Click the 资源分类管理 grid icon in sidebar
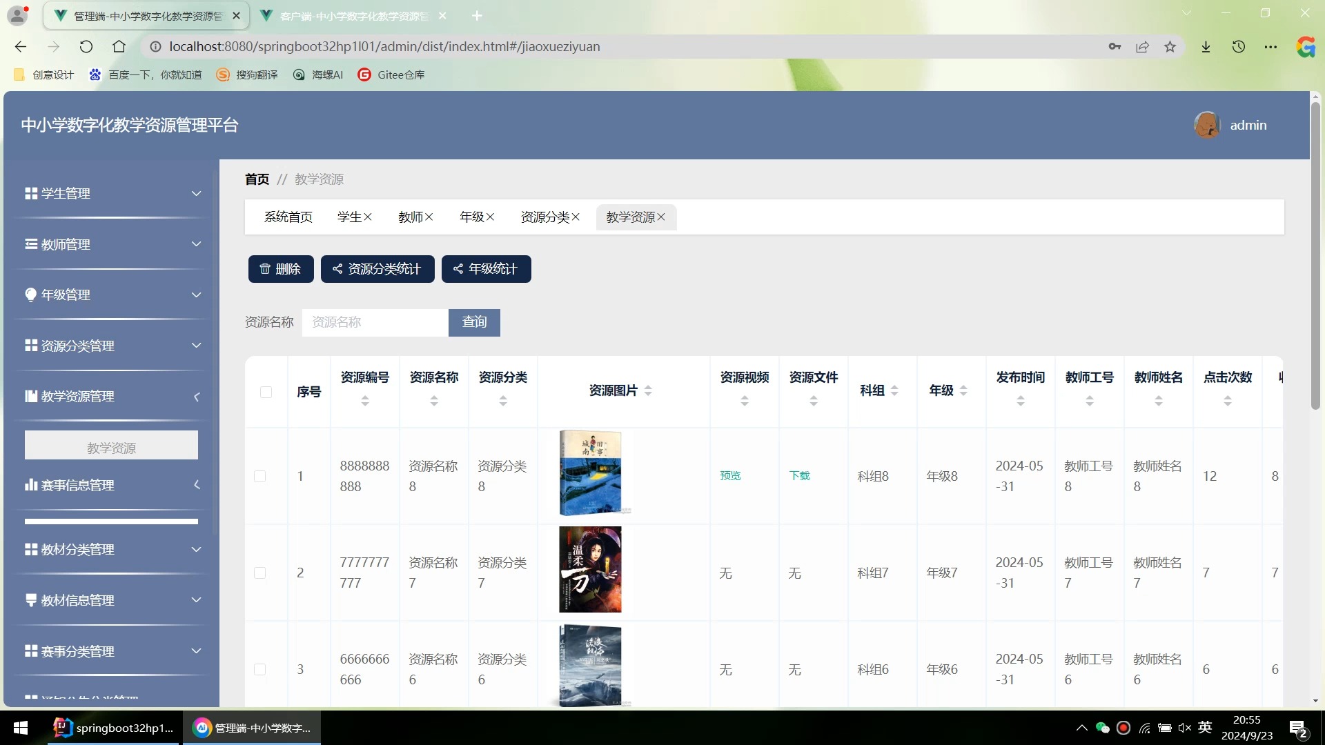The width and height of the screenshot is (1325, 745). click(30, 346)
